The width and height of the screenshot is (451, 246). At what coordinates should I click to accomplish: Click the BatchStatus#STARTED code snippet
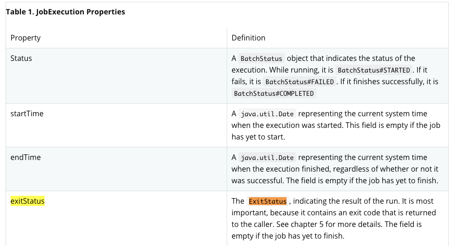373,70
